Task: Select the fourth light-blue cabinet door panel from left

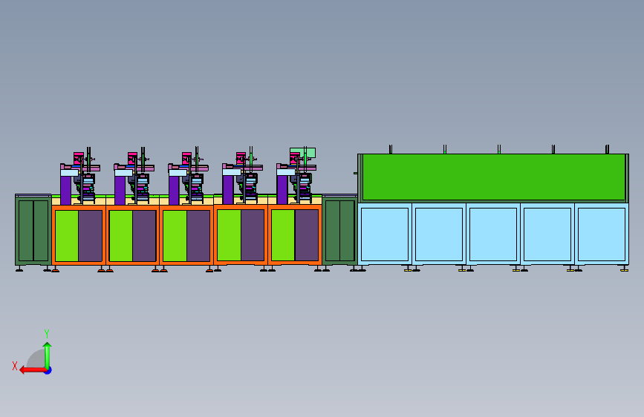Action: point(547,234)
